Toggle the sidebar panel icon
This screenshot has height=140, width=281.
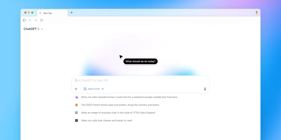(x=24, y=20)
